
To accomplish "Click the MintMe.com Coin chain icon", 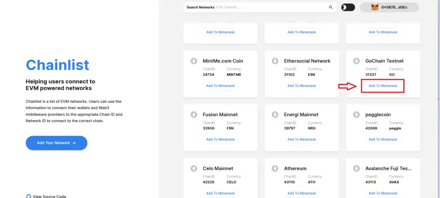I will [x=194, y=61].
